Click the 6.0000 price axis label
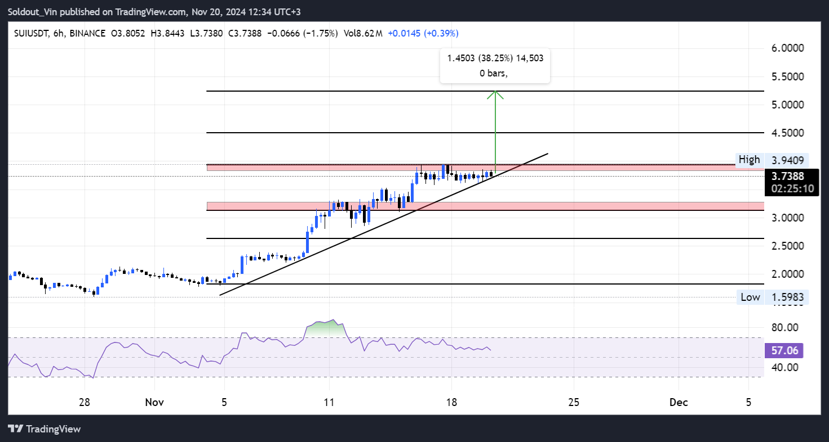This screenshot has width=829, height=442. [x=787, y=48]
